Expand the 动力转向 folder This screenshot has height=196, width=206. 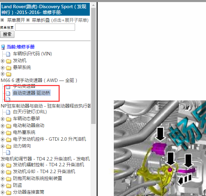coord(2,146)
